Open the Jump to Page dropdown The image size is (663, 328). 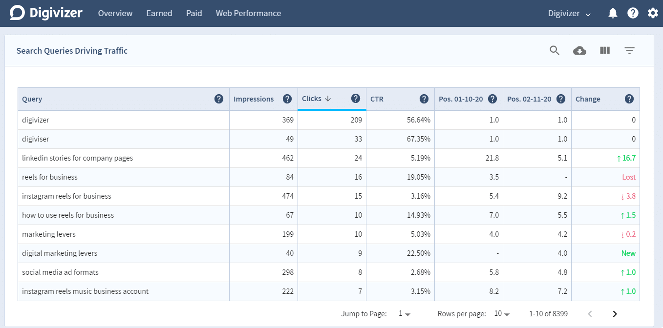coord(402,313)
